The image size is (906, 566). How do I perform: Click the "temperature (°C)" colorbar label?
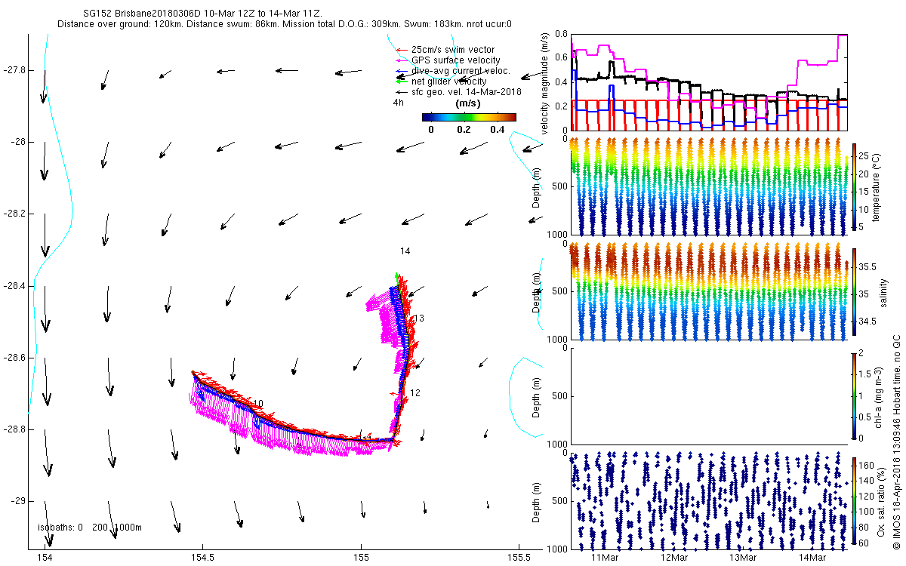[x=877, y=186]
